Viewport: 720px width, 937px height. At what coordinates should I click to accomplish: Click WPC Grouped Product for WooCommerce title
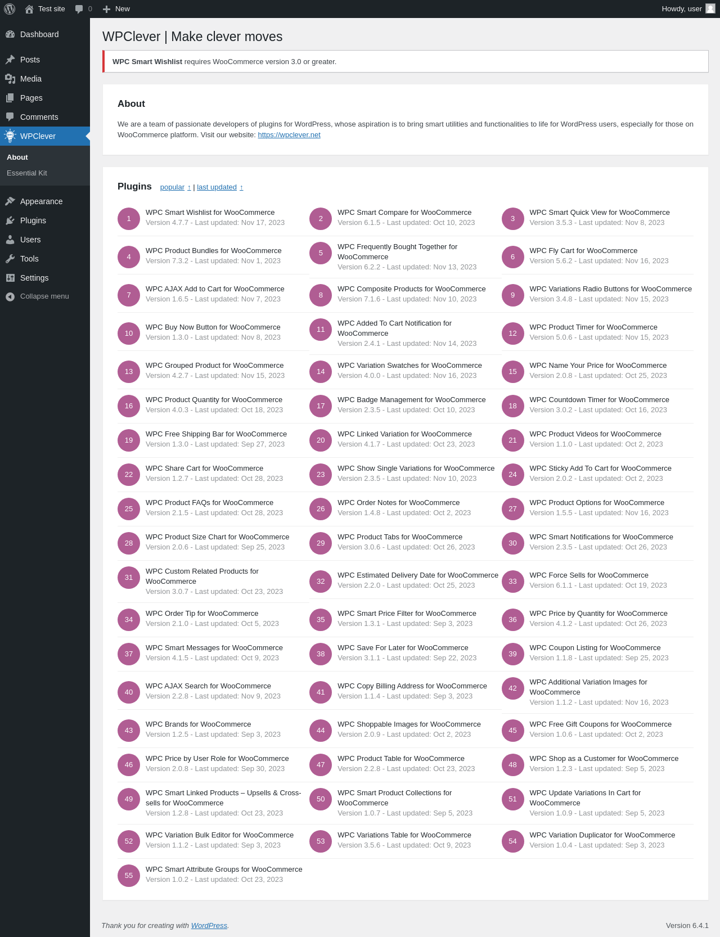tap(215, 366)
